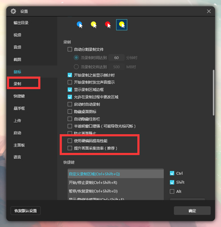Screen dimensions: 221x227
Task: Pick the selected yellow cursor icon with dark background
Action: tap(122, 25)
